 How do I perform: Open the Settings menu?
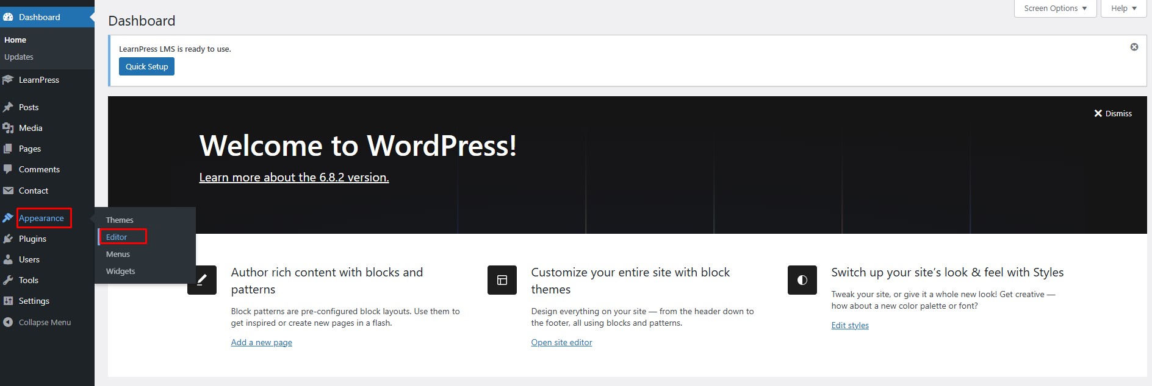point(47,301)
